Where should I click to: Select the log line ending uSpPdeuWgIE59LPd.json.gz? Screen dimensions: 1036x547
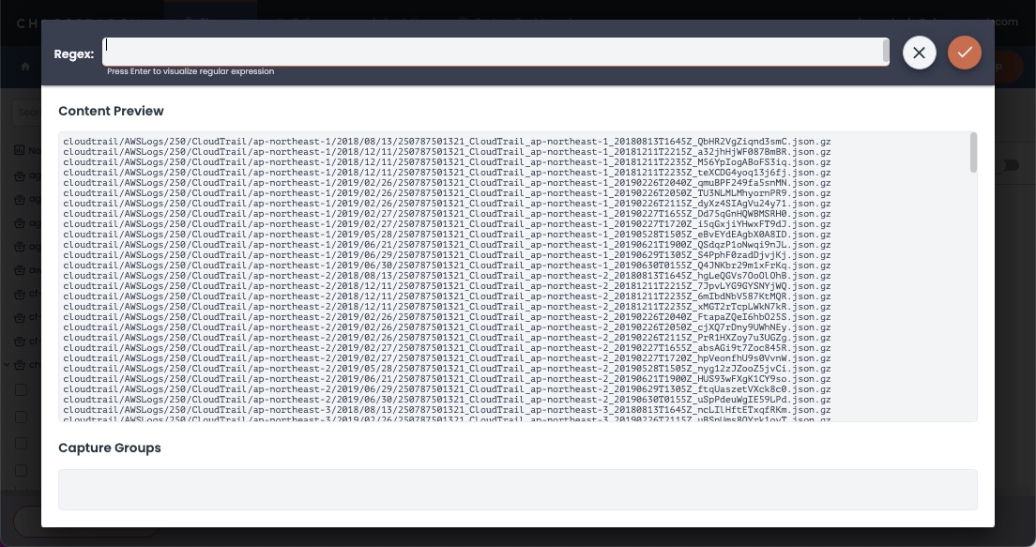click(447, 400)
